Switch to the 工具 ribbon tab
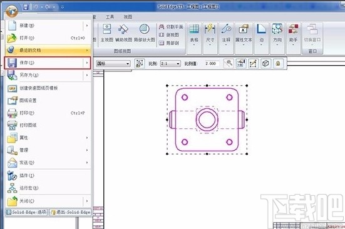The height and width of the screenshot is (229, 345). [x=110, y=17]
